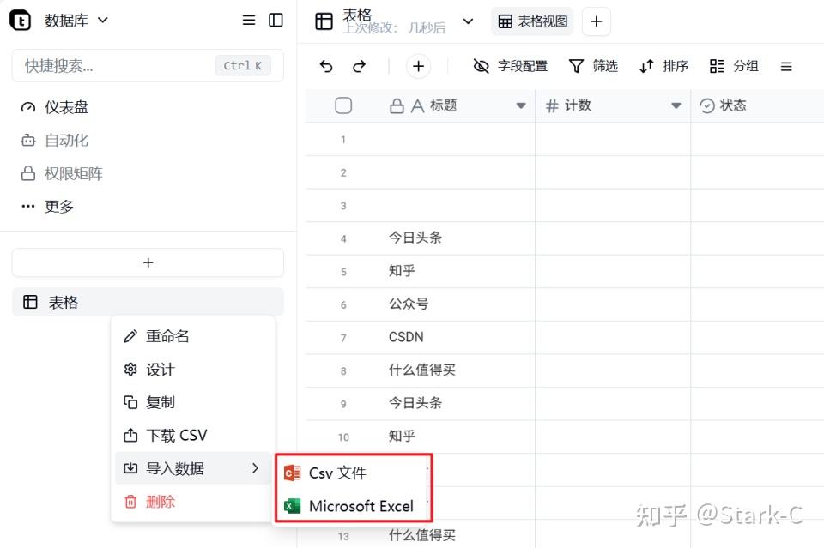Viewport: 824px width, 548px height.
Task: Click the undo arrow icon
Action: point(326,66)
